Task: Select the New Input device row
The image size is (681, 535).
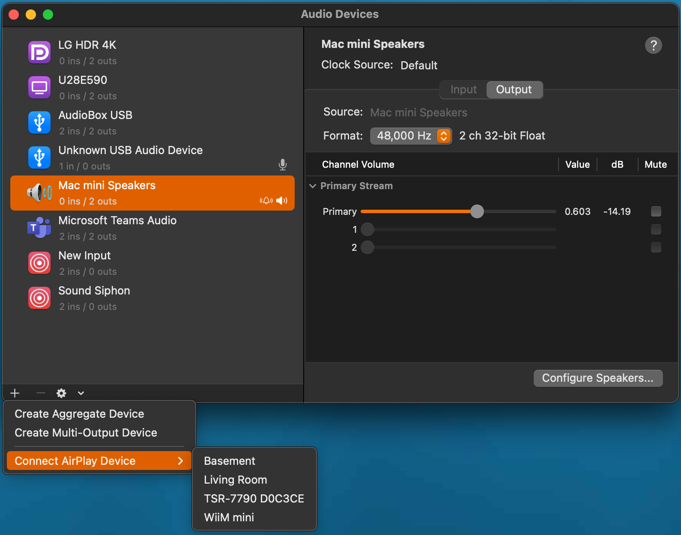Action: (x=152, y=263)
